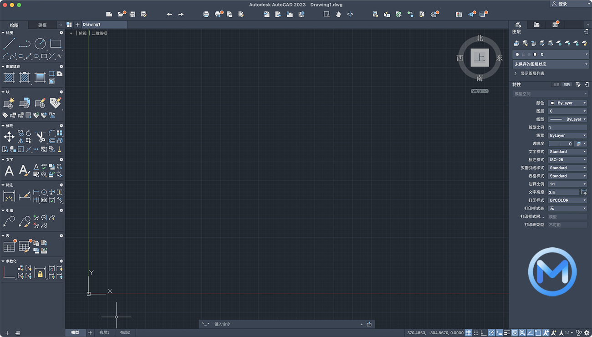
Task: Select the Trim scissors tool
Action: click(40, 137)
